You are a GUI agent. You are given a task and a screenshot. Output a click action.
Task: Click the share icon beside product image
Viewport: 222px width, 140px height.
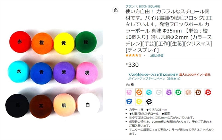pyautogui.click(x=116, y=10)
